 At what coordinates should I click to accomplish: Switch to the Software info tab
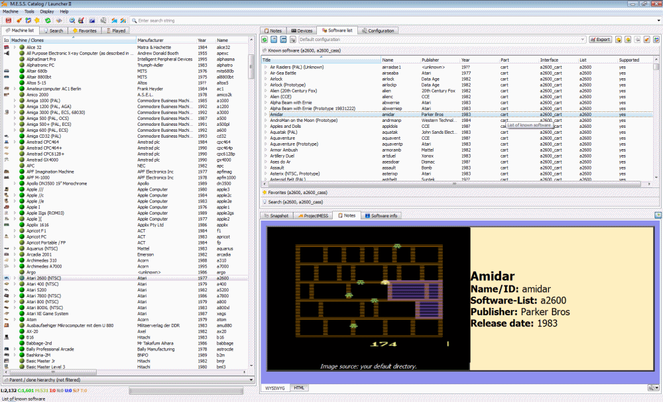381,215
